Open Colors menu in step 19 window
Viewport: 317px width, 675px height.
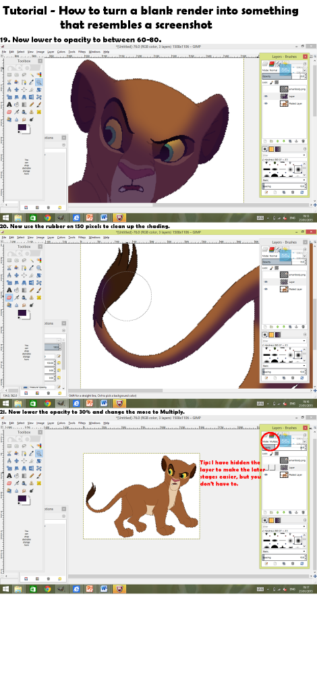pos(61,51)
